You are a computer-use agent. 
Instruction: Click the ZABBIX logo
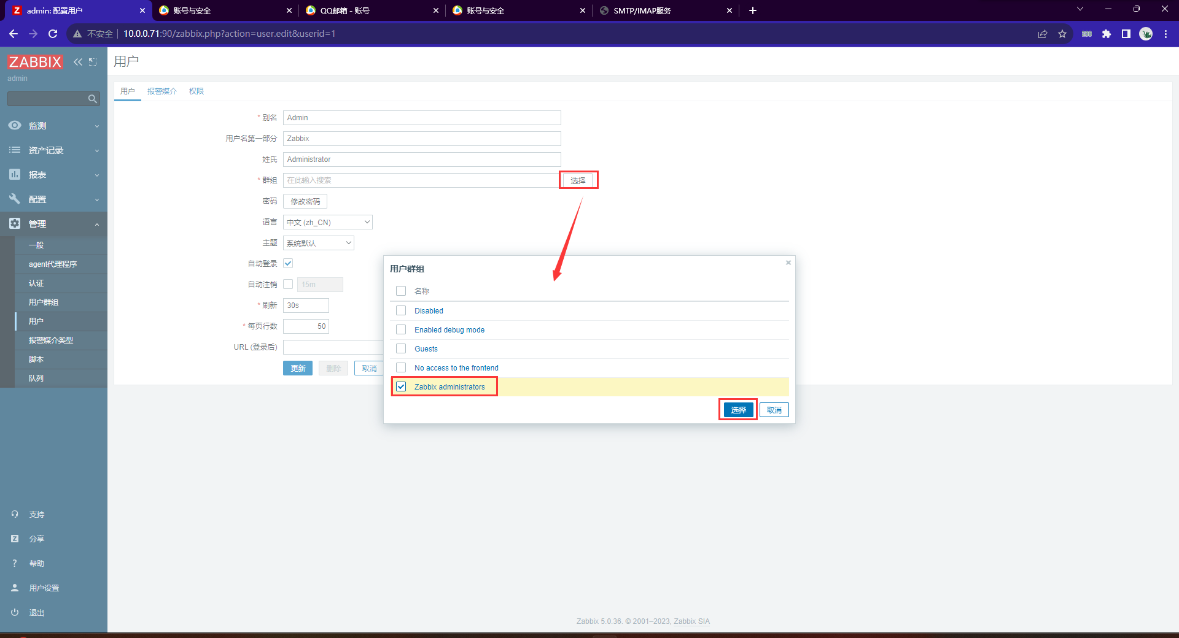35,62
